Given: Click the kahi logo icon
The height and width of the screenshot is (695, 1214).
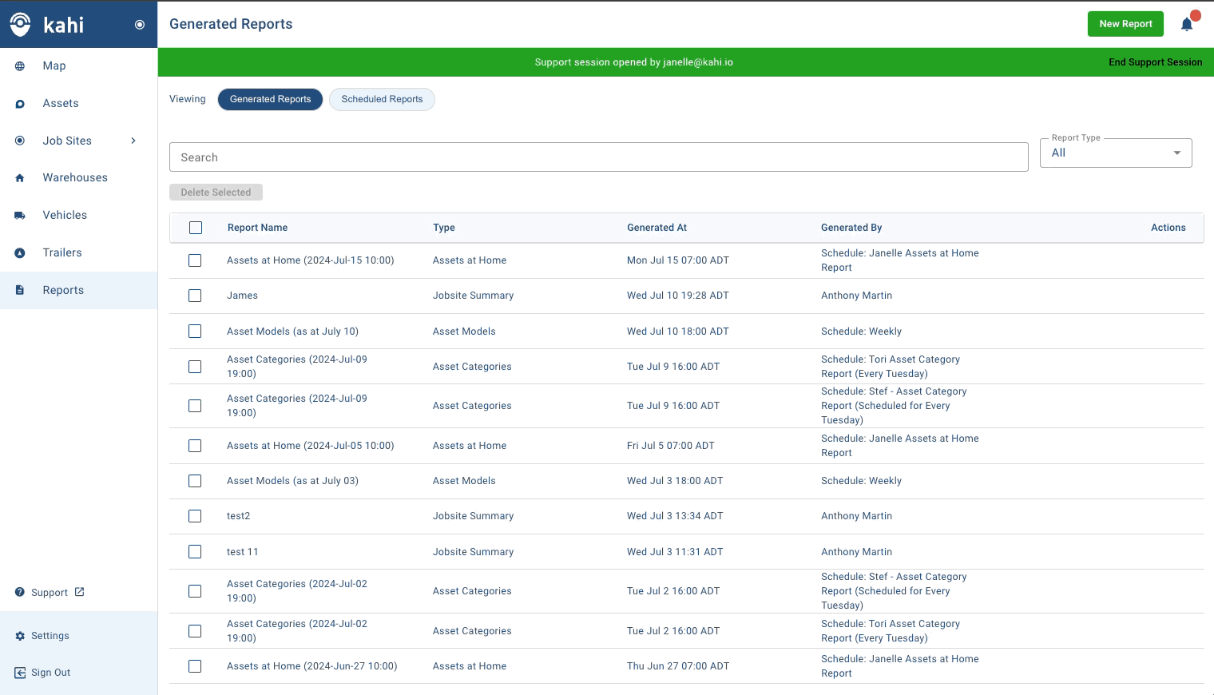Looking at the screenshot, I should click(20, 25).
